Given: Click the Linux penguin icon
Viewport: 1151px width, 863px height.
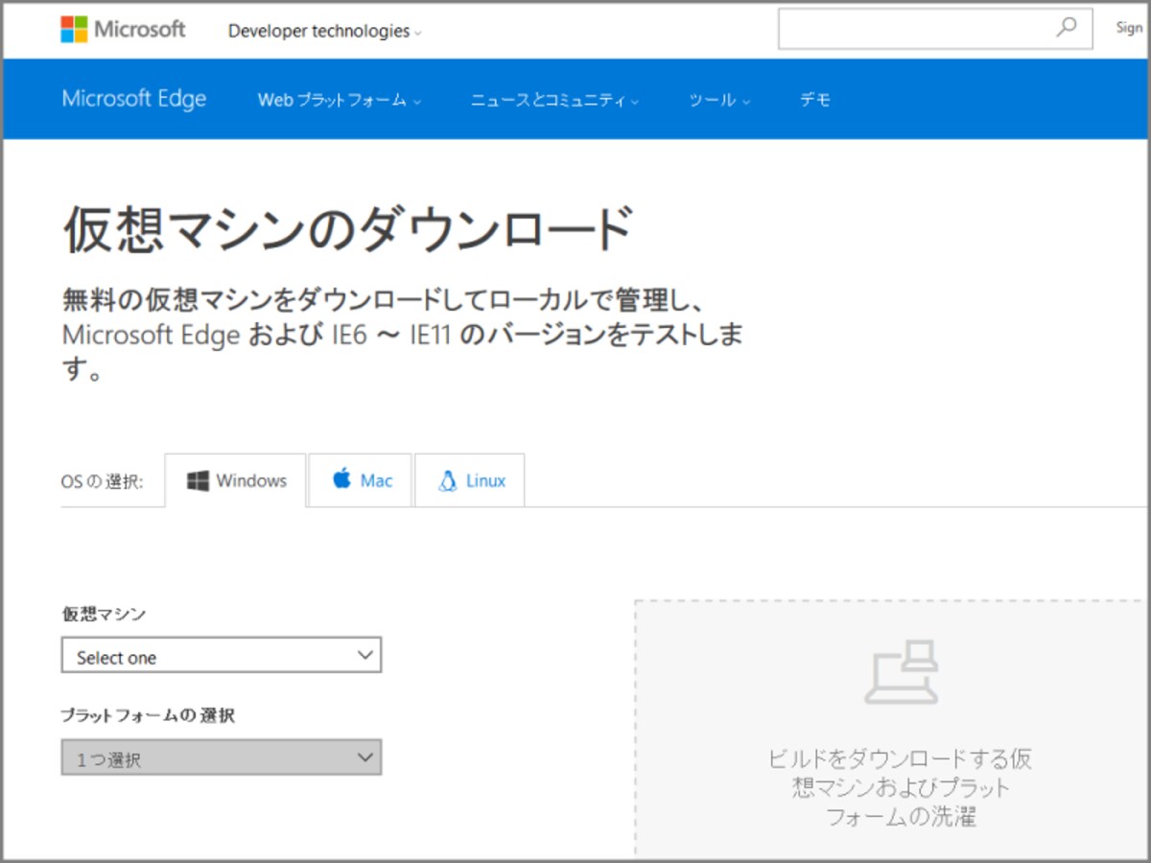Looking at the screenshot, I should click(x=447, y=480).
